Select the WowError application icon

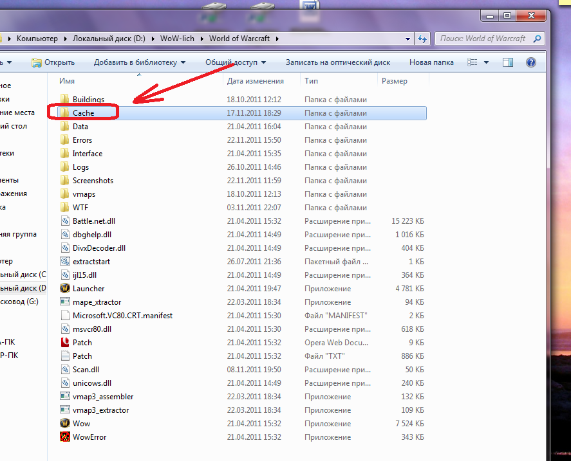65,437
